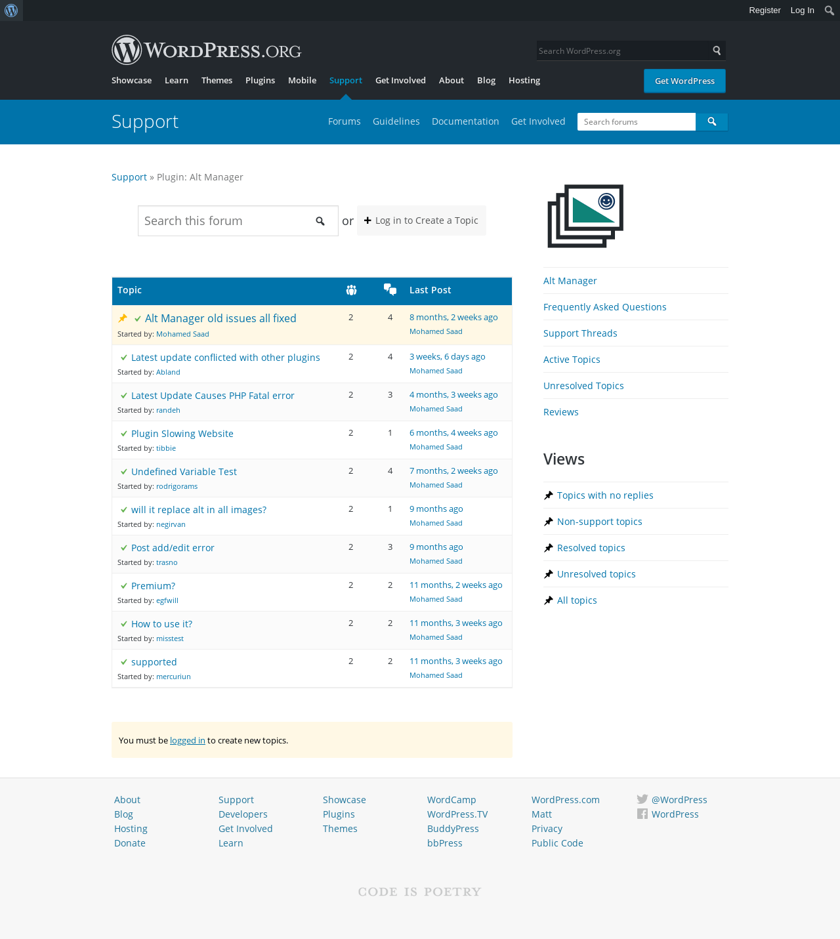Click the Code is Poetry footer text
The height and width of the screenshot is (939, 840).
pyautogui.click(x=420, y=892)
